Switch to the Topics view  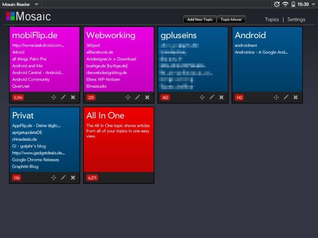point(272,19)
